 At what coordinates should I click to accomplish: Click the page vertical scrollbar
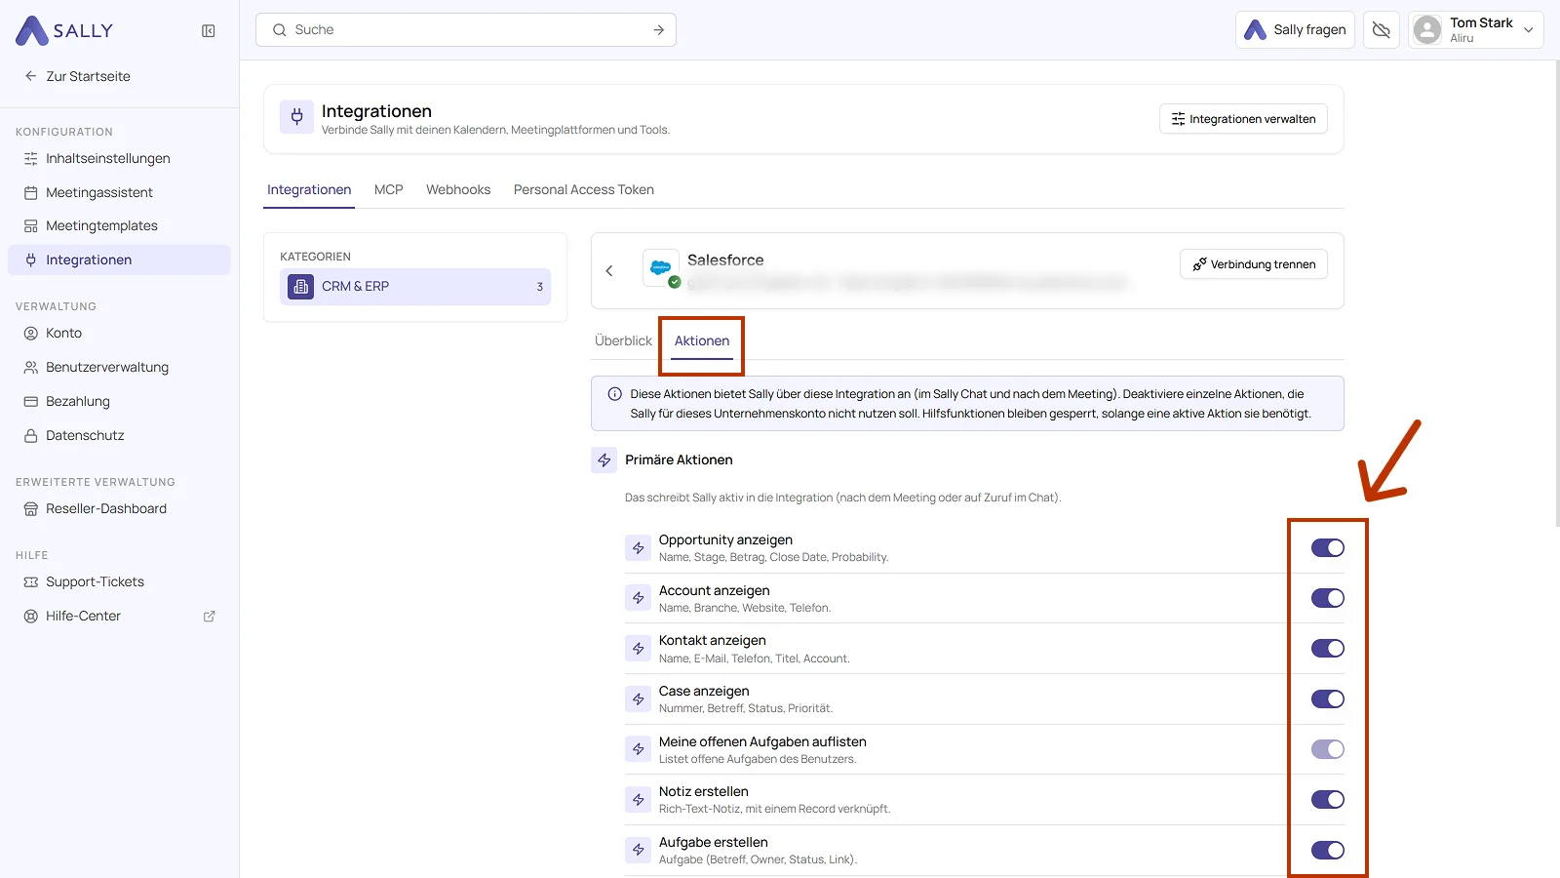click(1556, 293)
